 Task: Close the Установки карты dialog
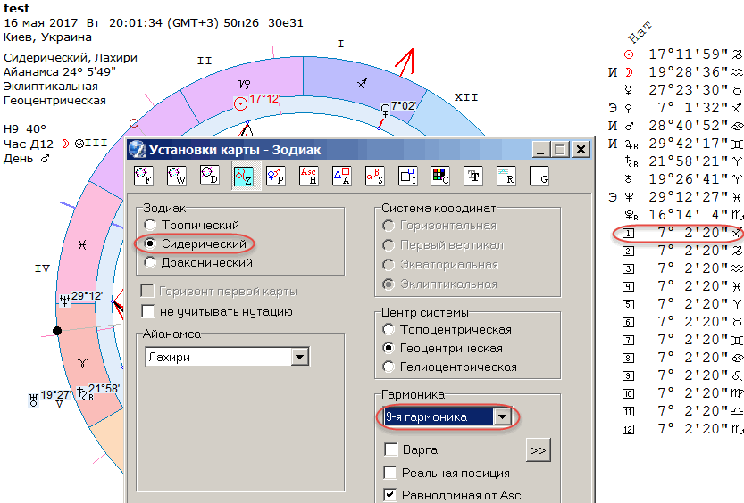point(581,149)
